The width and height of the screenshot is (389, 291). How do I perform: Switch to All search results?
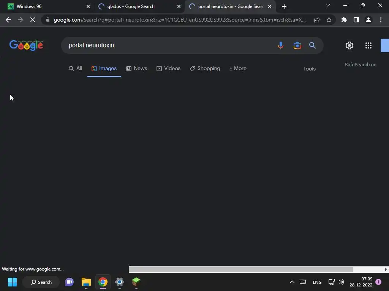point(76,69)
